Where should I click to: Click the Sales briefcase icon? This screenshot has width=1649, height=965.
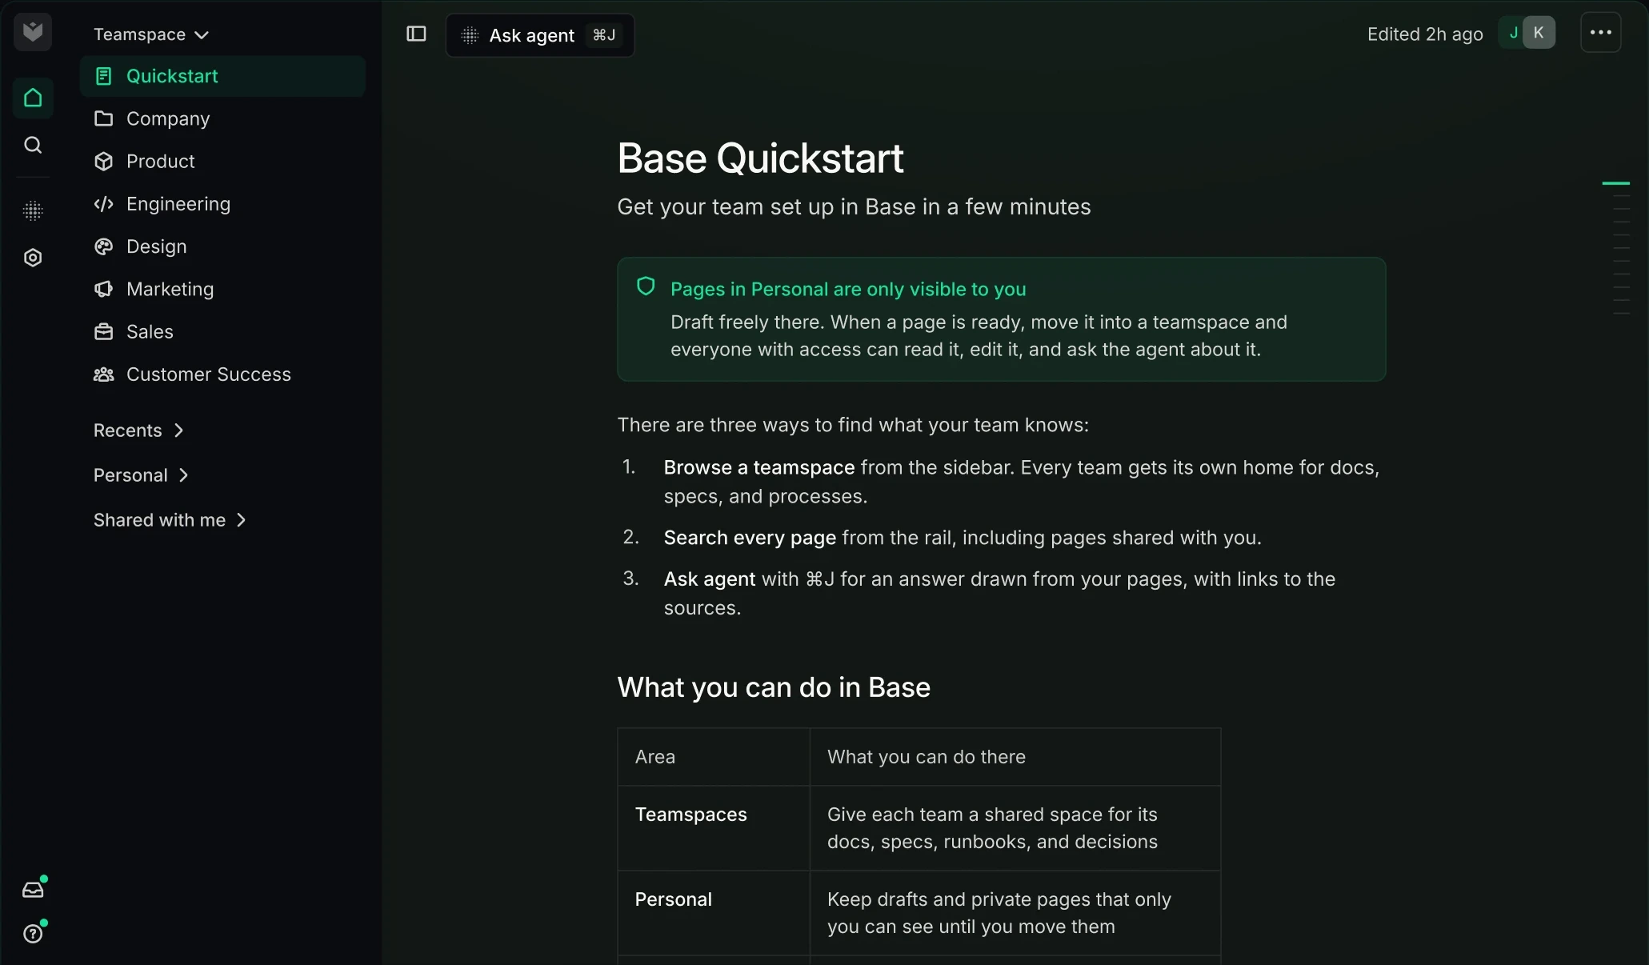[103, 331]
